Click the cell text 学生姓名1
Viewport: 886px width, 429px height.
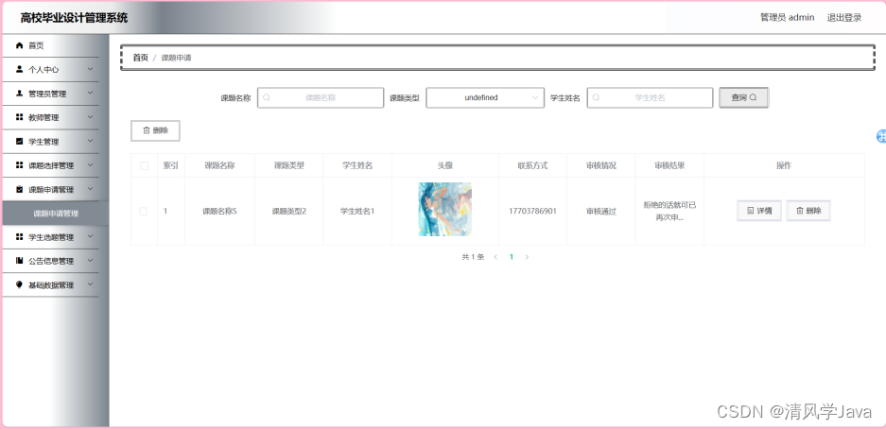357,211
